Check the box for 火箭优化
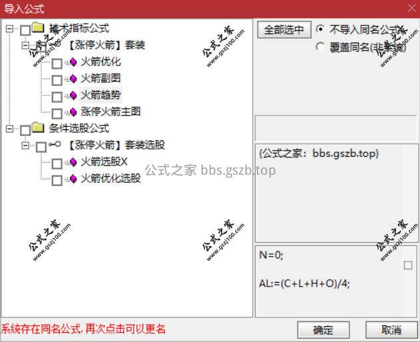 pos(57,64)
